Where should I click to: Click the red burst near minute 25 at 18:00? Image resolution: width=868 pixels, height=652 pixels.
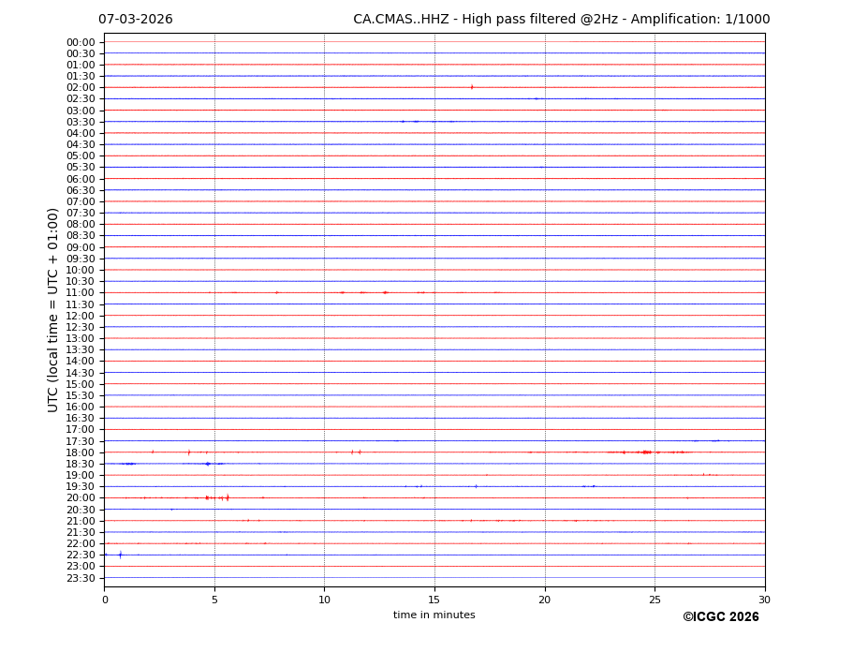coord(645,452)
